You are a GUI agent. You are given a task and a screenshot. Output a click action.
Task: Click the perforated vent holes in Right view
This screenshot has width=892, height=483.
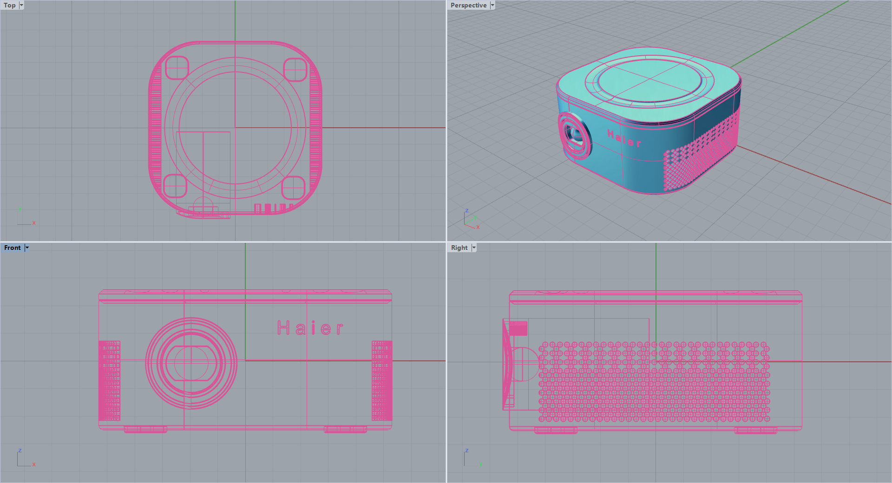tap(654, 382)
